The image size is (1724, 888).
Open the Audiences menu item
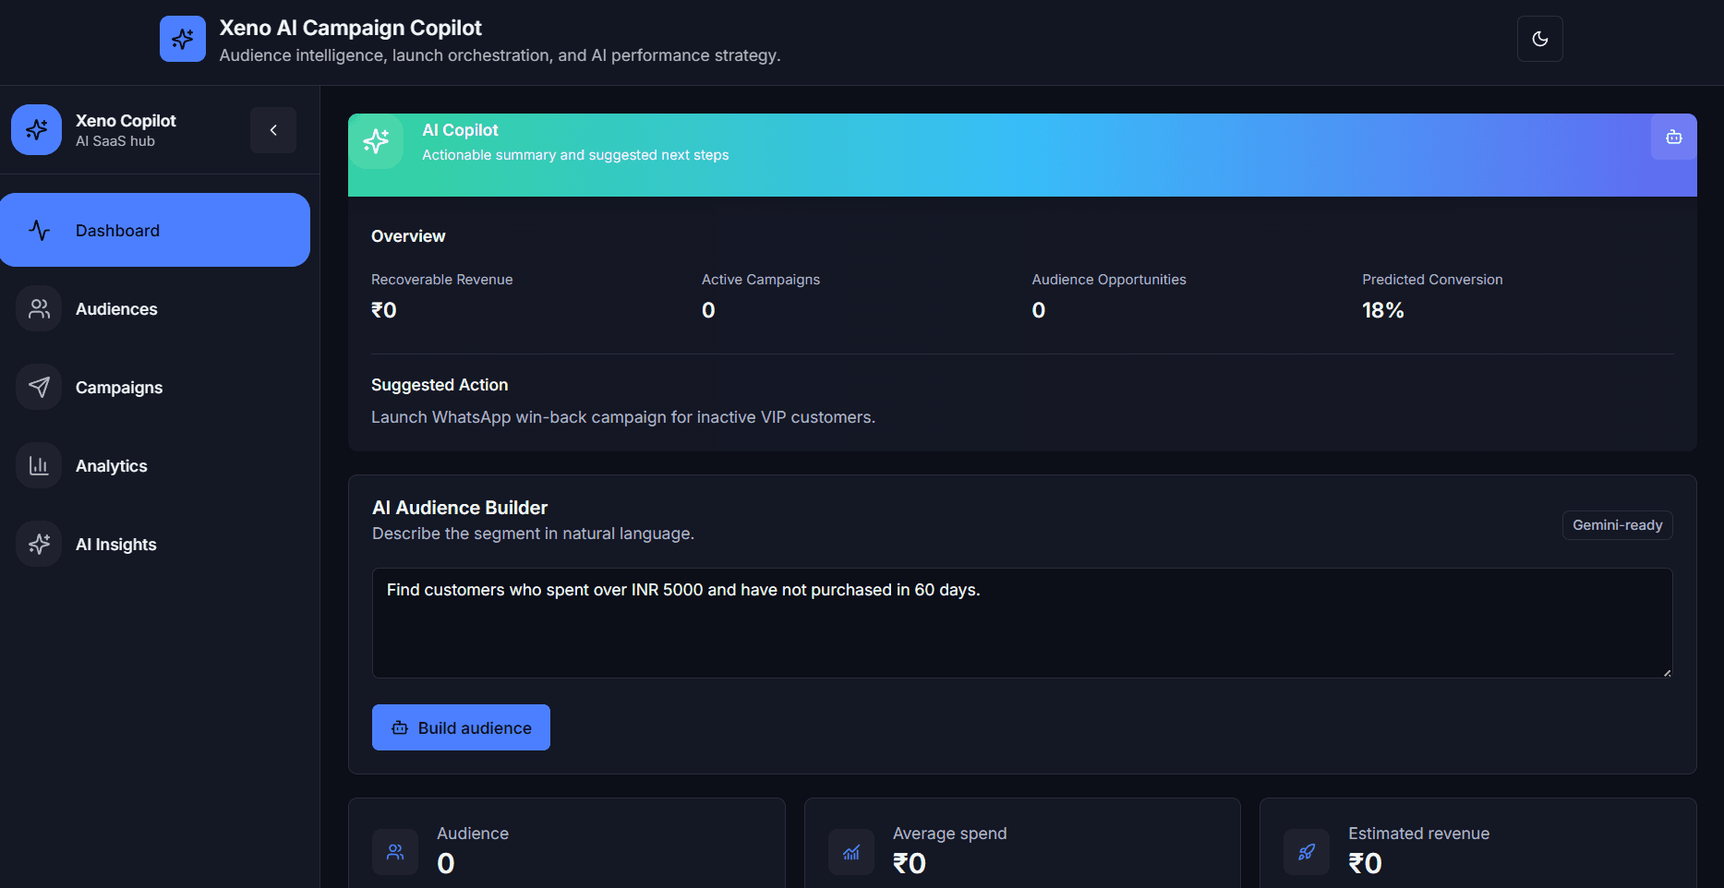(155, 308)
